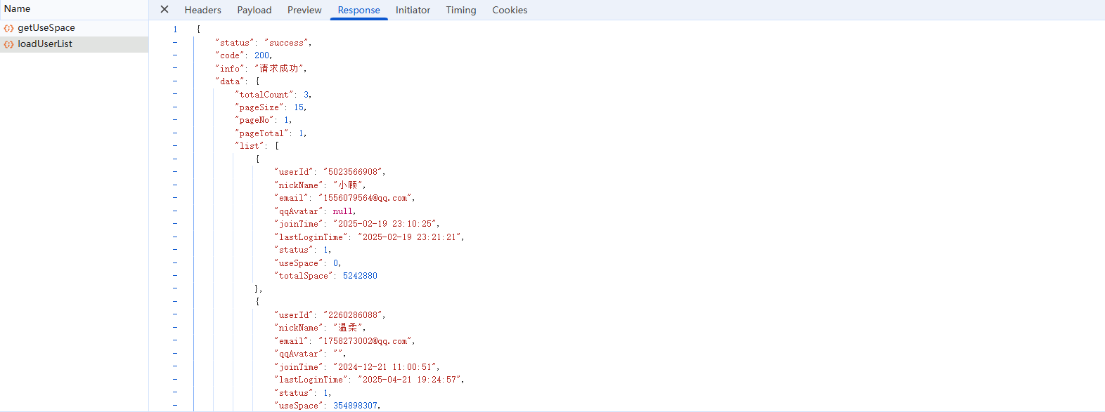This screenshot has width=1105, height=412.
Task: Click the "useSpace": 0 line
Action: point(307,263)
